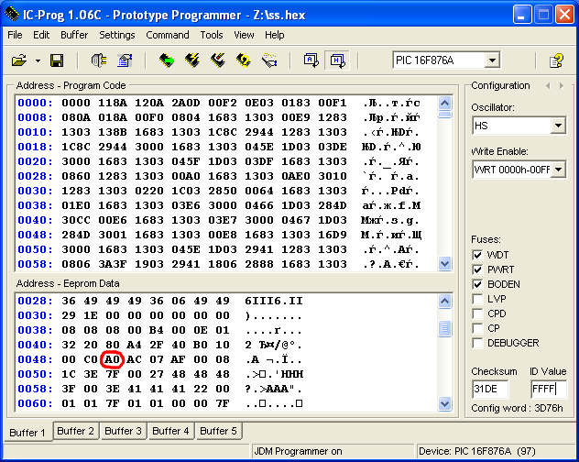Click Eeprom address label 0060:
This screenshot has width=579, height=462.
point(35,403)
